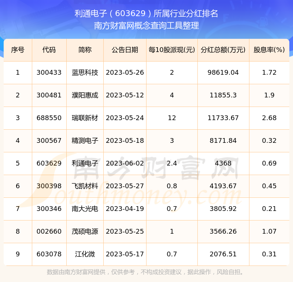Image resolution: width=293 pixels, height=282 pixels.
Task: Select stock code 300567
Action: (x=49, y=141)
